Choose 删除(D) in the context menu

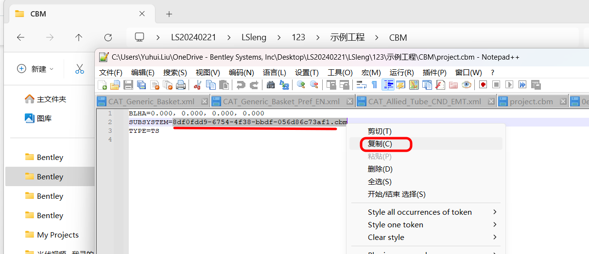380,169
